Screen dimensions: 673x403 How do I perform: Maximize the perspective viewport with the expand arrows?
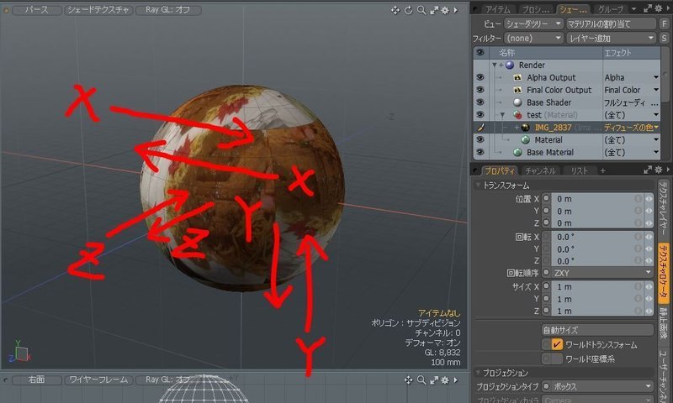434,10
